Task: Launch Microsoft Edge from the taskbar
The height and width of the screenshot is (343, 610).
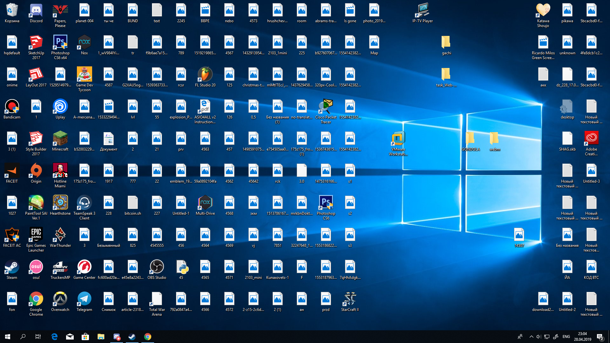Action: pyautogui.click(x=54, y=337)
